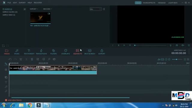Expand the Record dropdown

click(x=47, y=9)
